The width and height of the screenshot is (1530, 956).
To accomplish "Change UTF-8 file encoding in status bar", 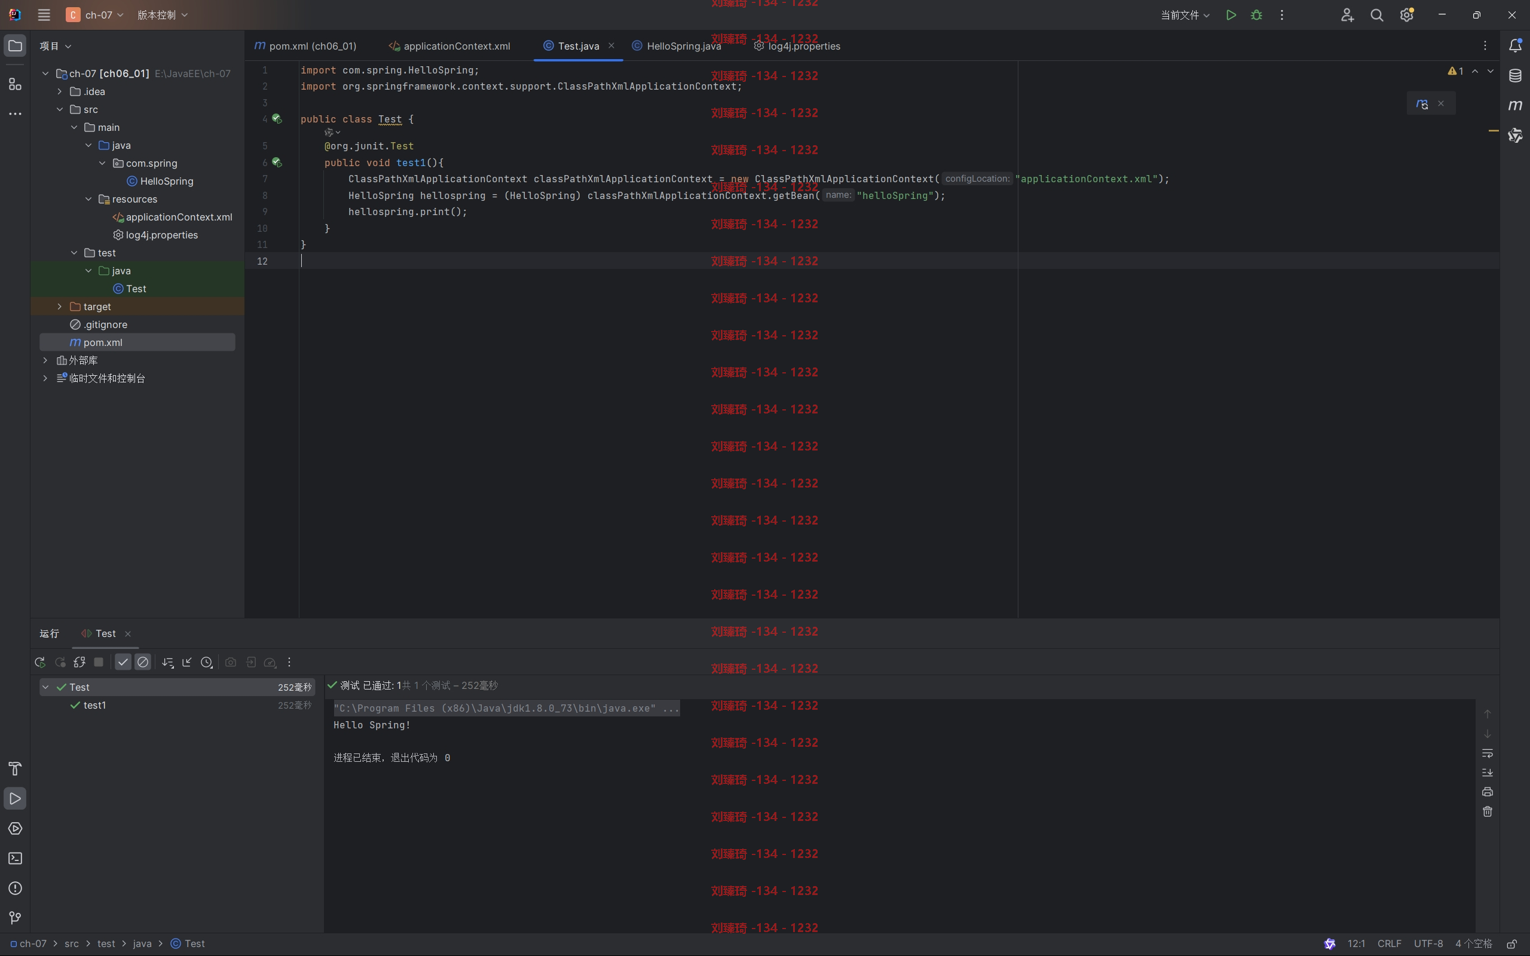I will (1428, 943).
